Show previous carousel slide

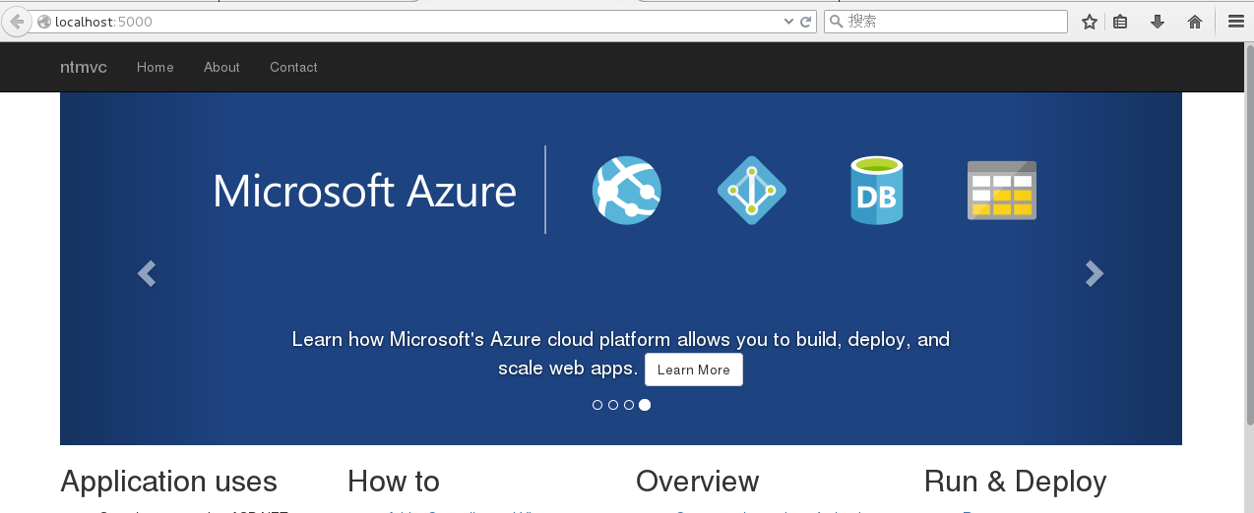coord(147,273)
